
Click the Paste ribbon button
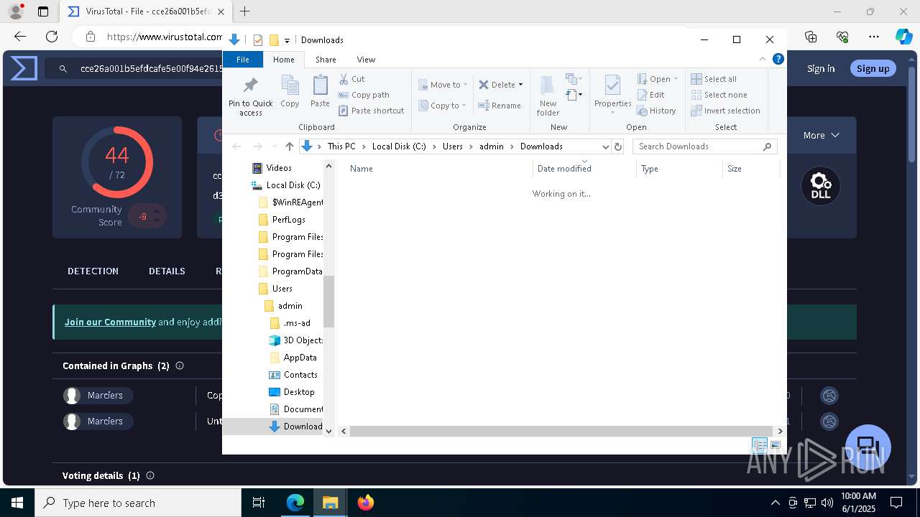coord(320,91)
